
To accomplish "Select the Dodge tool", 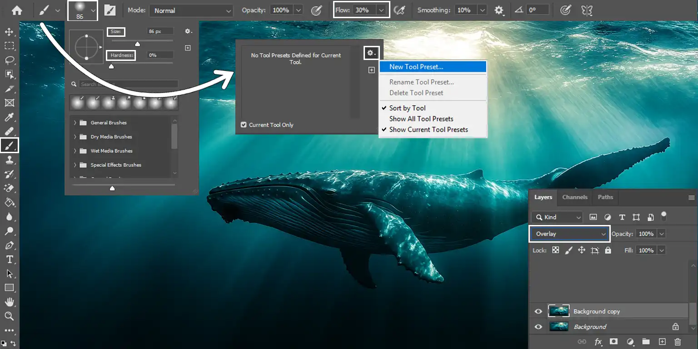I will [9, 231].
